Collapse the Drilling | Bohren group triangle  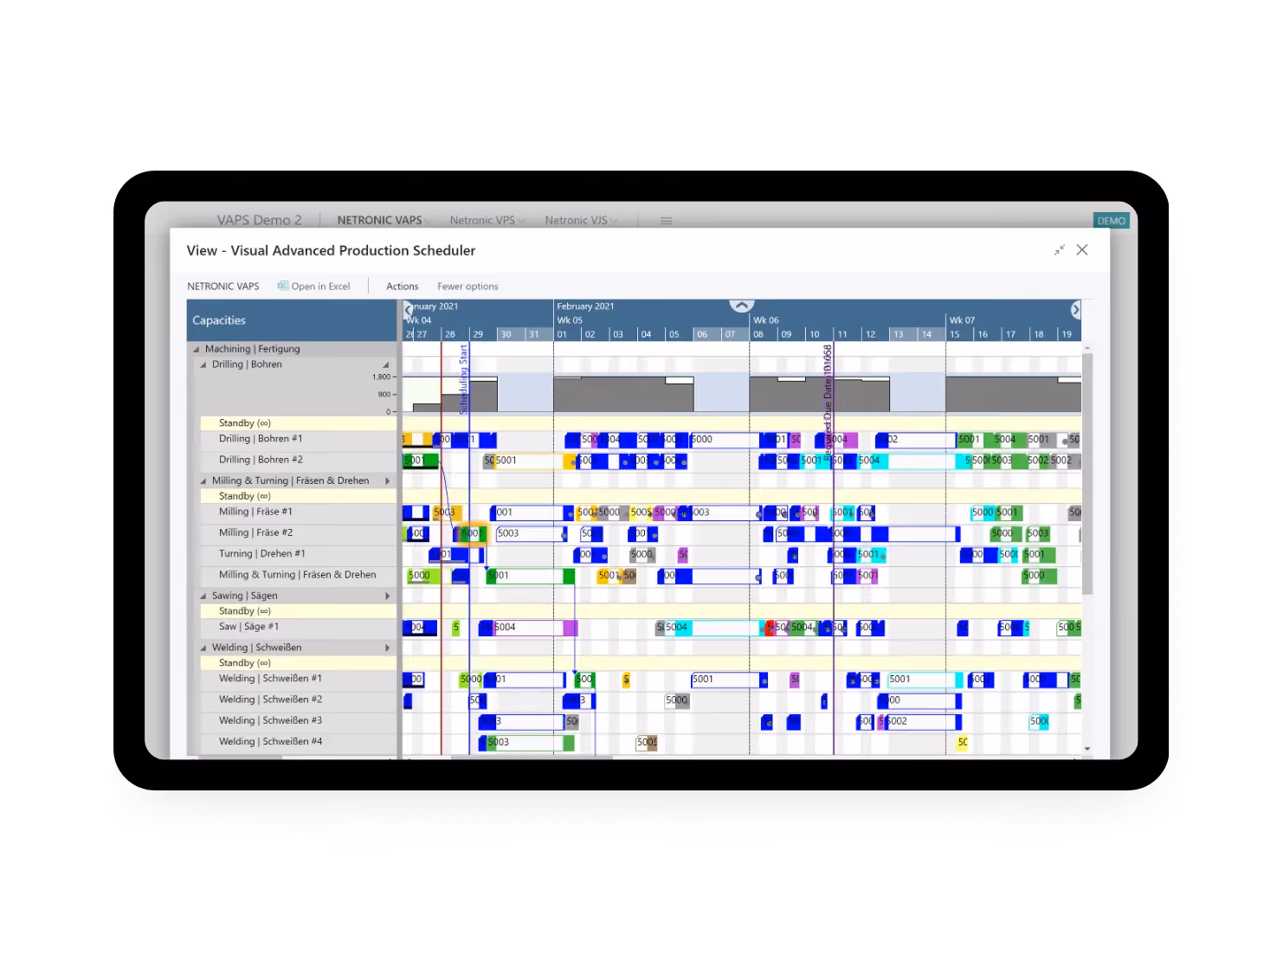[x=203, y=365]
